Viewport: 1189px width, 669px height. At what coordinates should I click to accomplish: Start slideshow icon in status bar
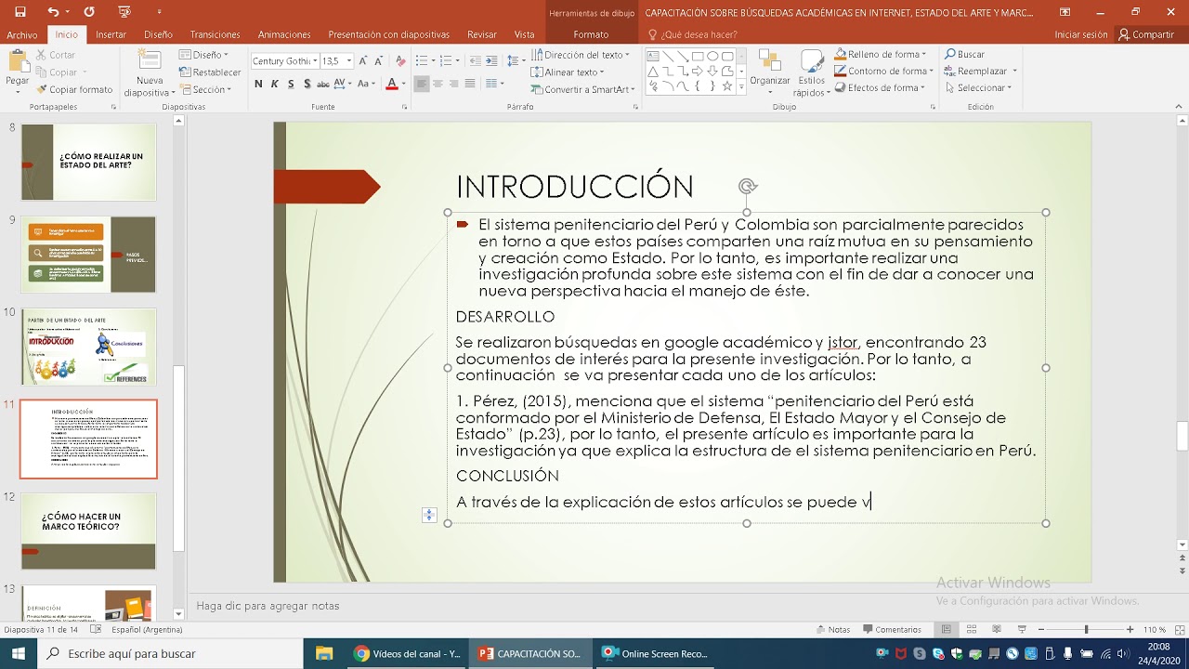[x=1022, y=629]
